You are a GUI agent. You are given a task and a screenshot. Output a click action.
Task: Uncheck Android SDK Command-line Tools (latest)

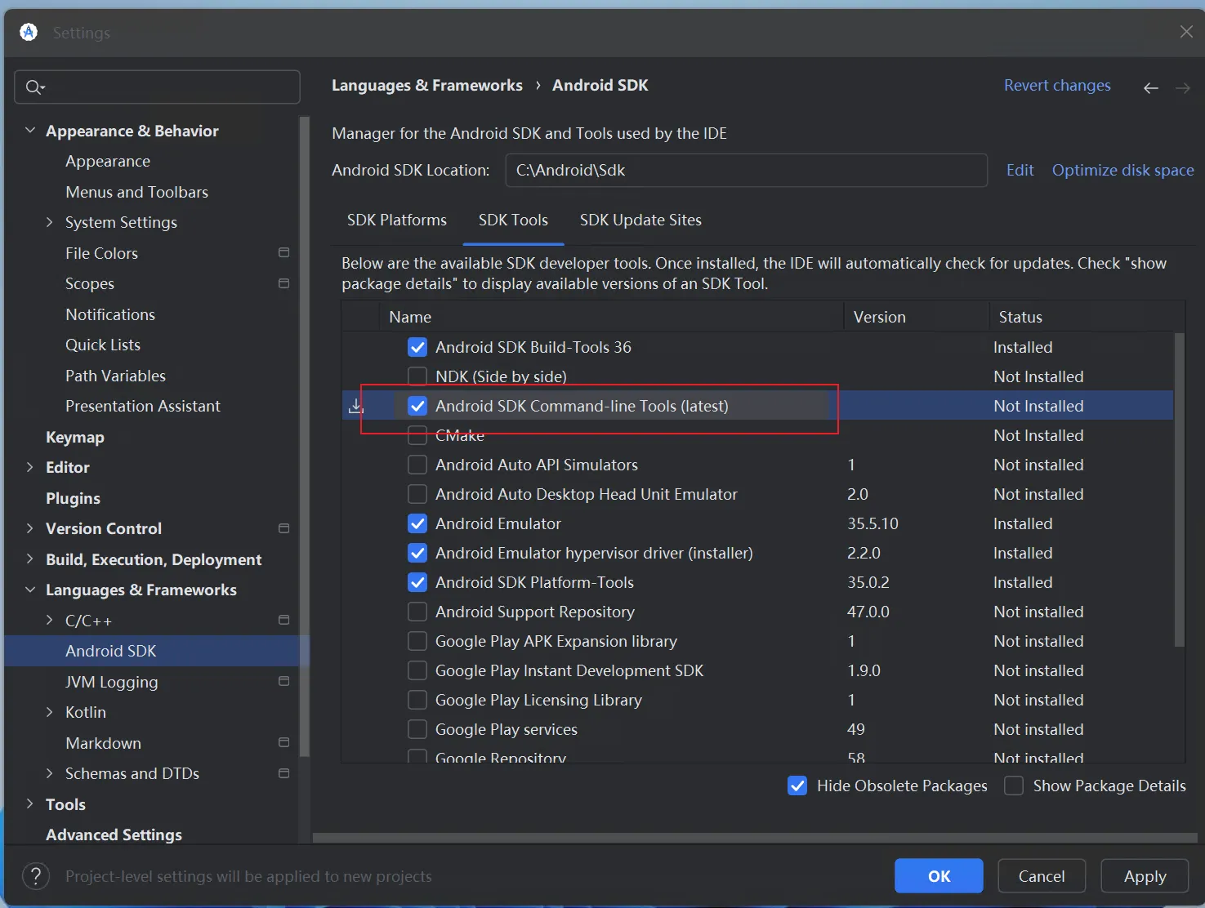coord(417,406)
